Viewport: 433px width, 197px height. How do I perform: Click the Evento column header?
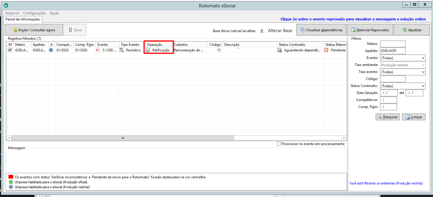(x=107, y=45)
